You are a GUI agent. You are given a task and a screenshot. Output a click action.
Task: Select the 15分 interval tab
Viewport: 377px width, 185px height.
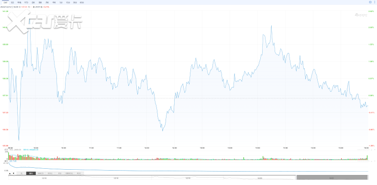point(68,2)
